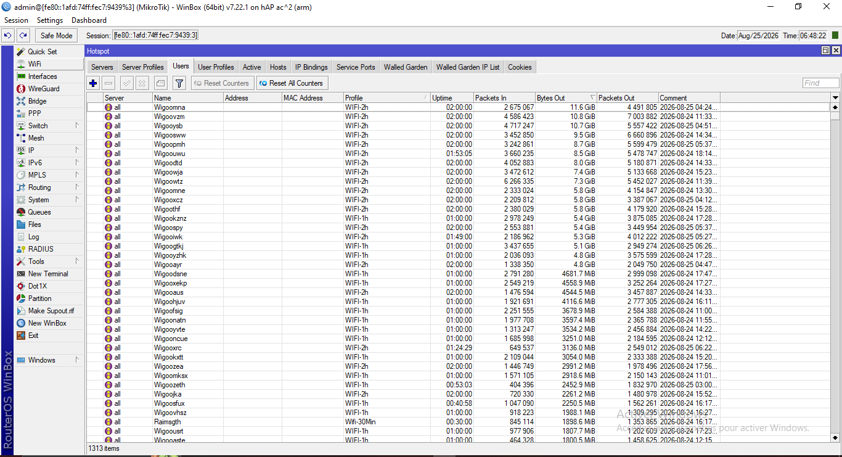Sort by the Uptime column header

(452, 98)
